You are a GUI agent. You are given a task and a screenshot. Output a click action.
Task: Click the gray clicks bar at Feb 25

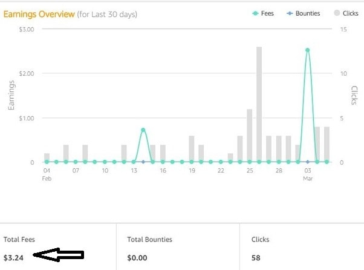coord(250,135)
